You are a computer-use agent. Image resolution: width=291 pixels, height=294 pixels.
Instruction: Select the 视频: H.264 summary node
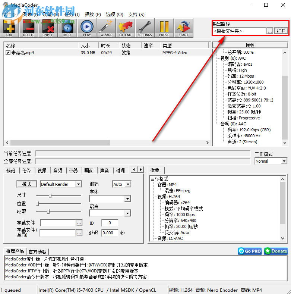169,197
